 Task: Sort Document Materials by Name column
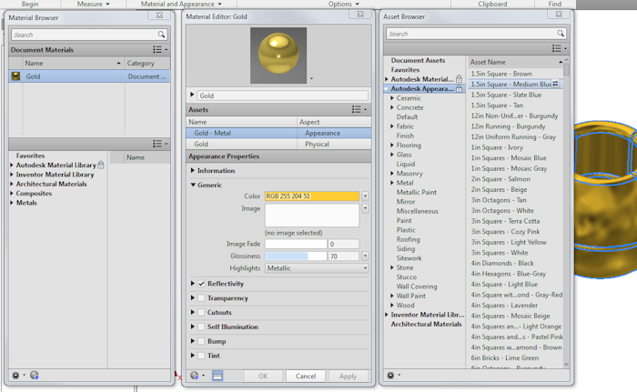pos(73,63)
